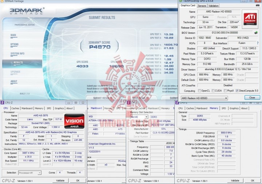Click OK in leftmost CPU-Z window

(x=78, y=180)
